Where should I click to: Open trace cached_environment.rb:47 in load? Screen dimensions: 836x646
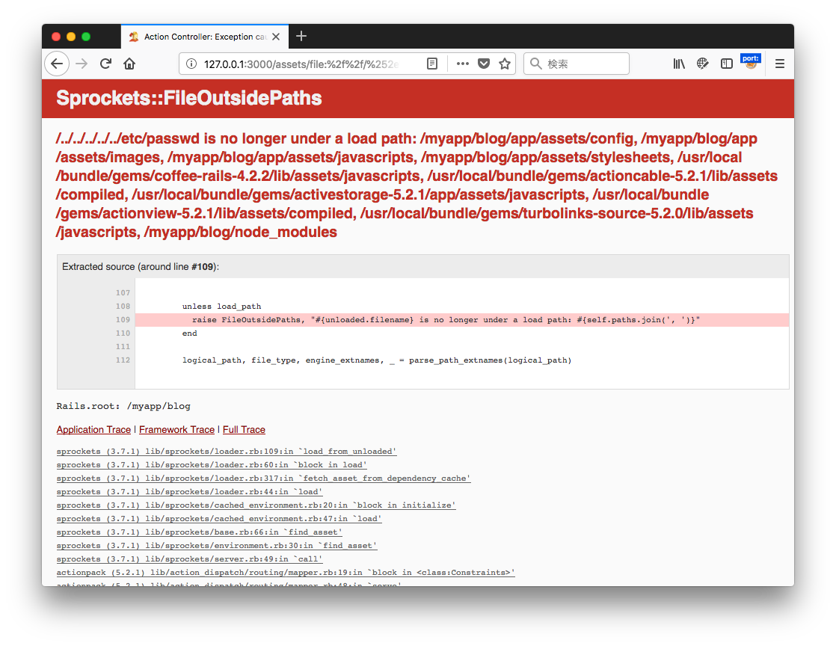219,519
